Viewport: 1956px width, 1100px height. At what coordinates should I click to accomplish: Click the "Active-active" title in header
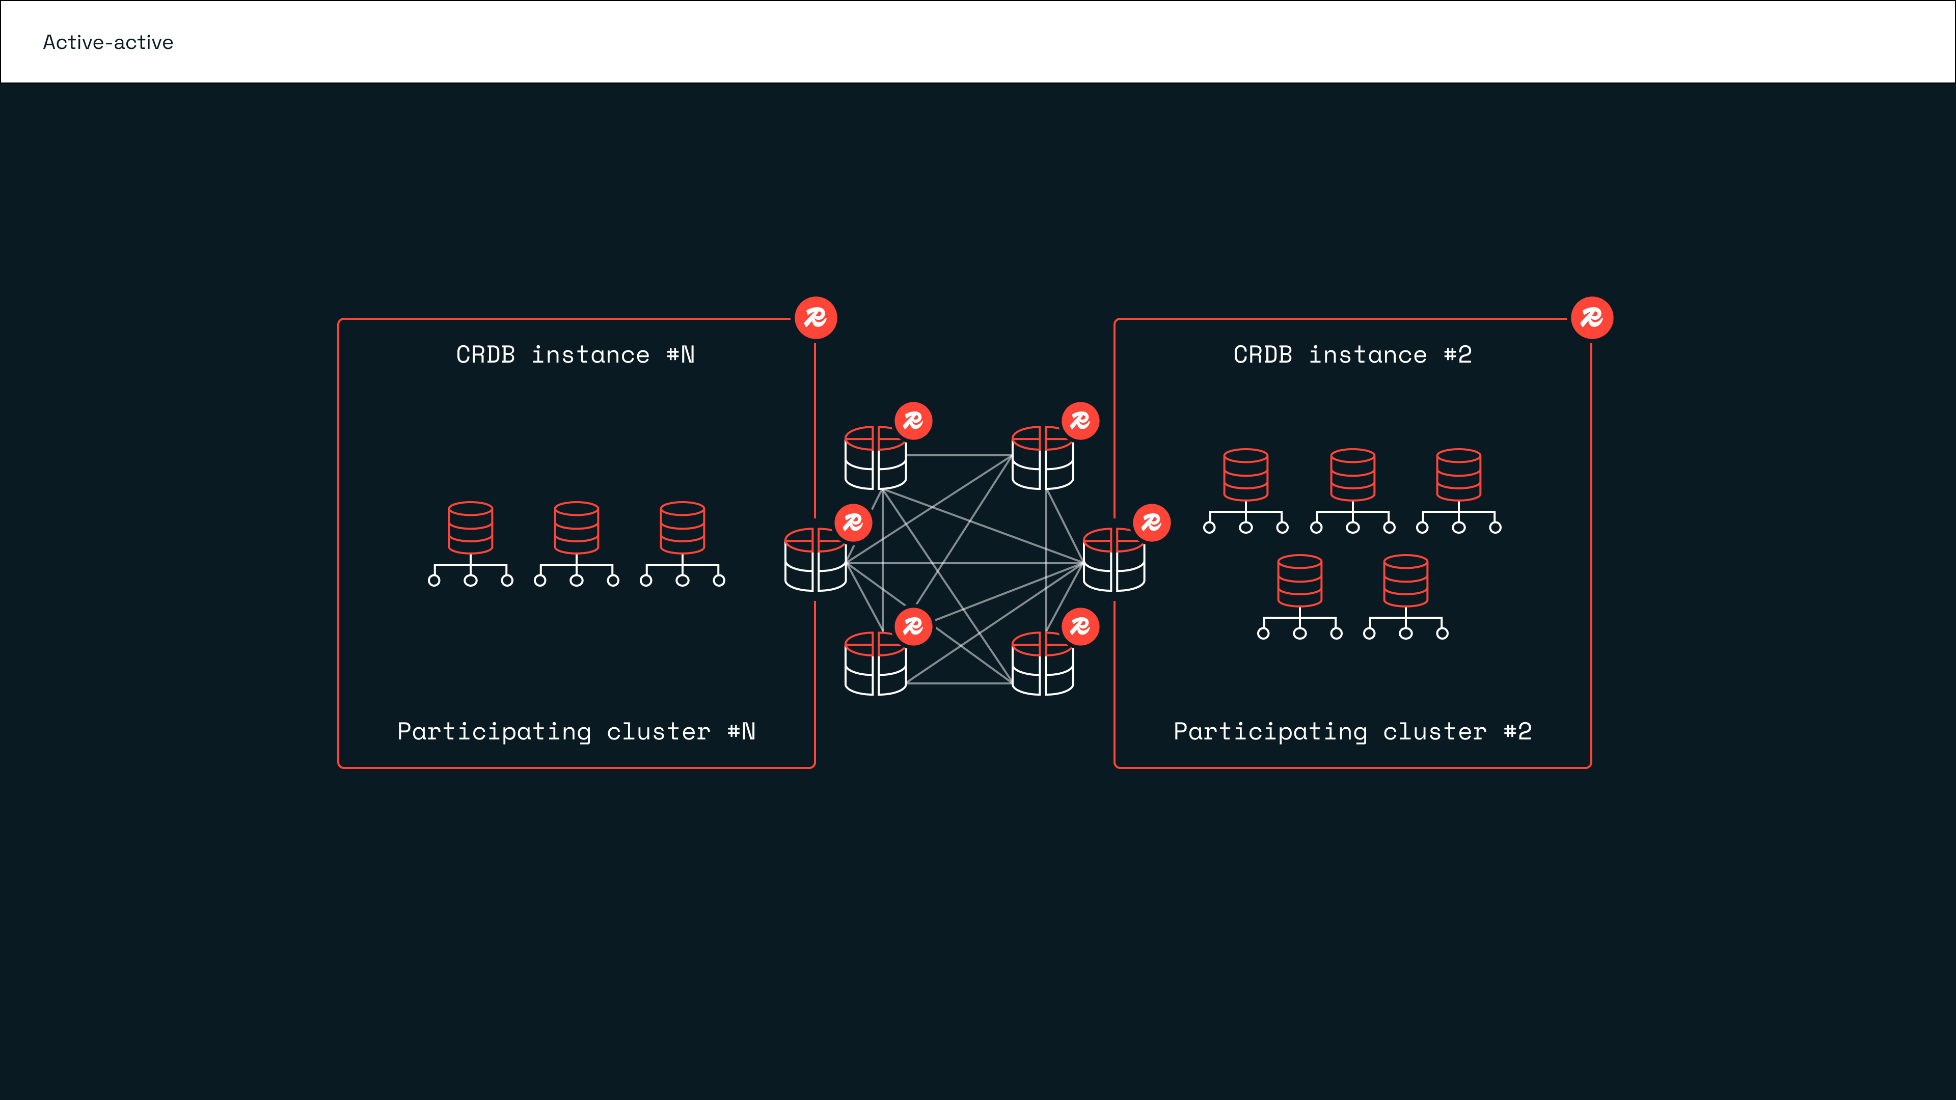pyautogui.click(x=108, y=42)
